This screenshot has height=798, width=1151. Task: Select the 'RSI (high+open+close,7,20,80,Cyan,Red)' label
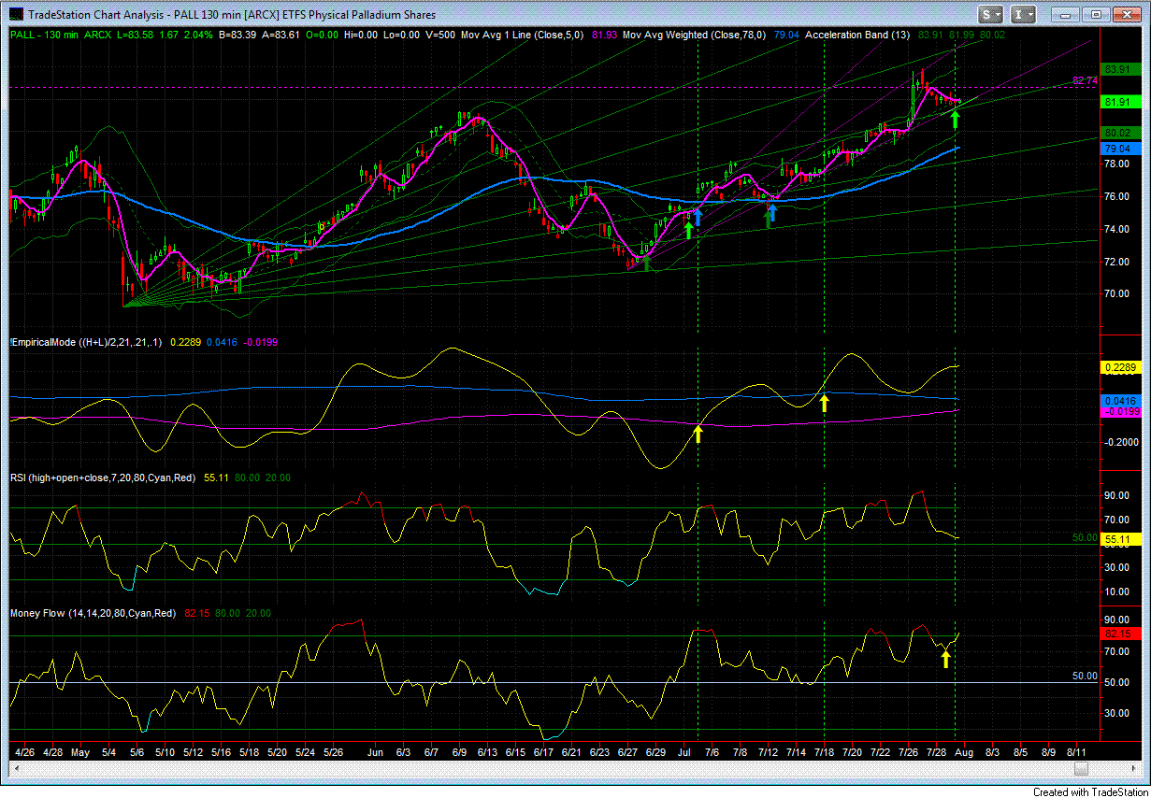tap(103, 477)
